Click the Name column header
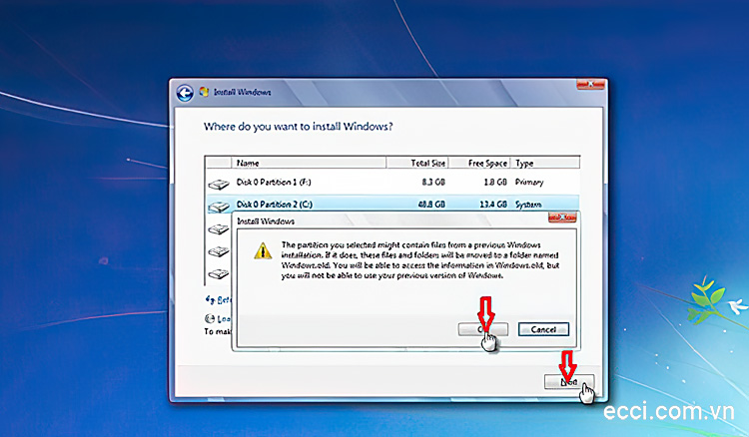This screenshot has width=749, height=437. [309, 164]
